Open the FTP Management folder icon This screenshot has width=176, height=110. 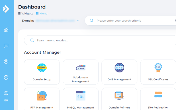click(42, 96)
